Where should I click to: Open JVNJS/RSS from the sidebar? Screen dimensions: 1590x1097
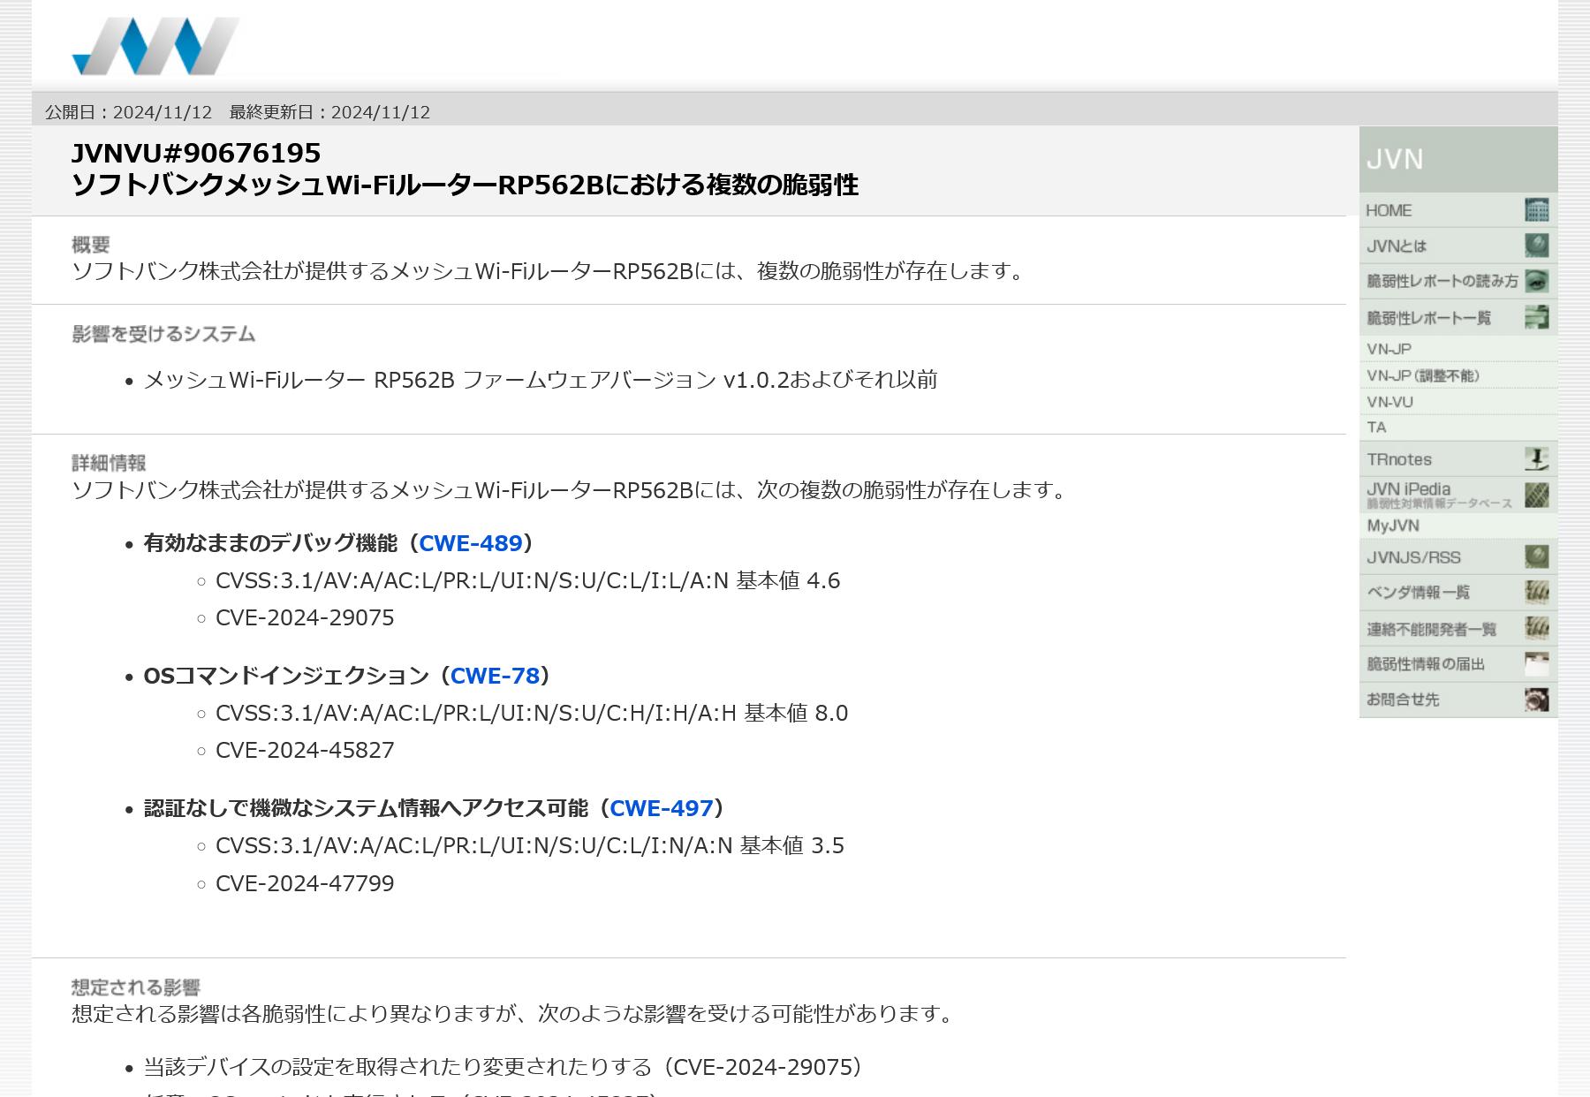click(x=1458, y=556)
